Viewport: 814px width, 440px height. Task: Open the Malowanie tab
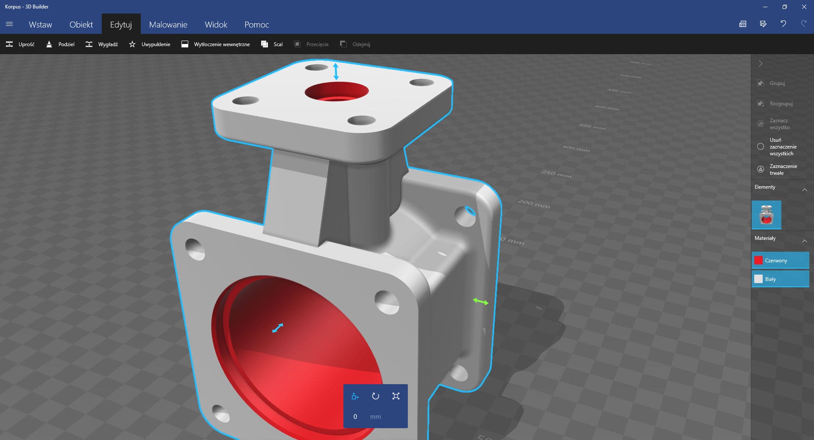point(168,25)
